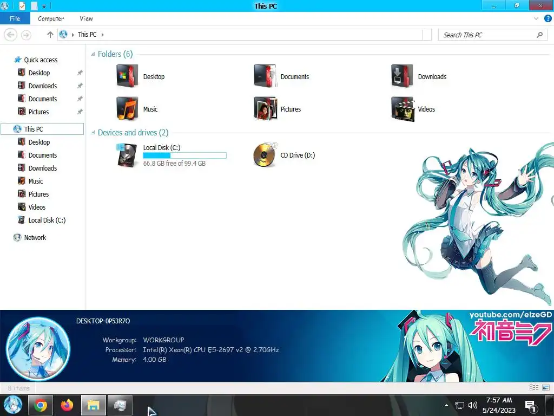554x416 pixels.
Task: Open the Downloads folder icon in Folders
Action: tap(402, 76)
